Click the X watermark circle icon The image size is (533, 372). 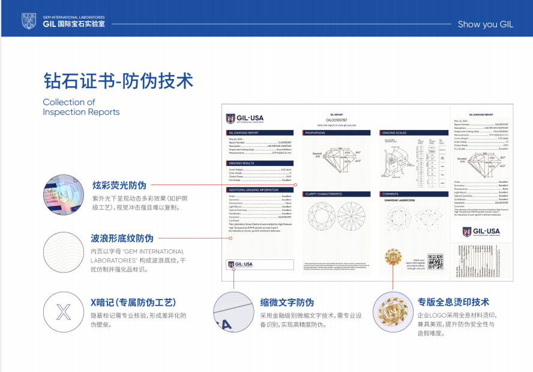click(64, 312)
